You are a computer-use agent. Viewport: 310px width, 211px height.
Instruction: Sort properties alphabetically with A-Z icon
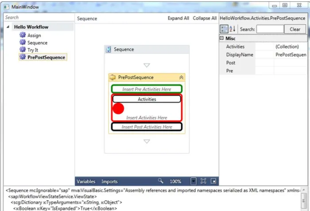232,29
